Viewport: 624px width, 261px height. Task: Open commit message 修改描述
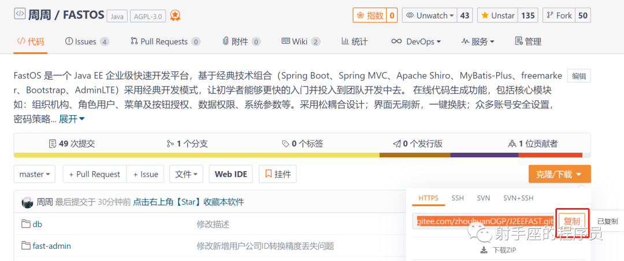pyautogui.click(x=213, y=225)
